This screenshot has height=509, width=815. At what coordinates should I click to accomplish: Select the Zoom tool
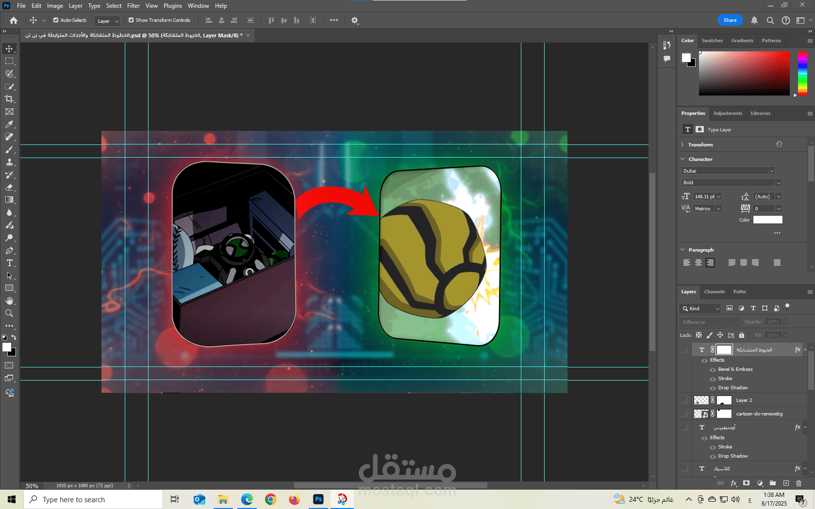9,313
